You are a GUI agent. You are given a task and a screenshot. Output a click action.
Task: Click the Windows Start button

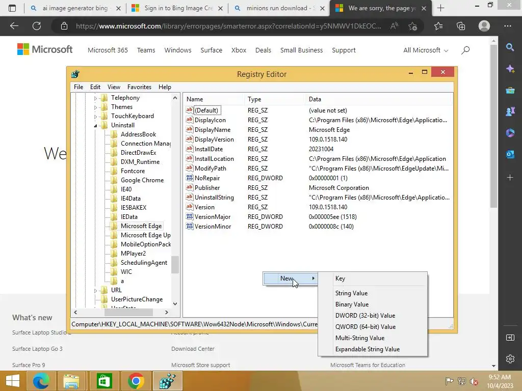point(13,381)
